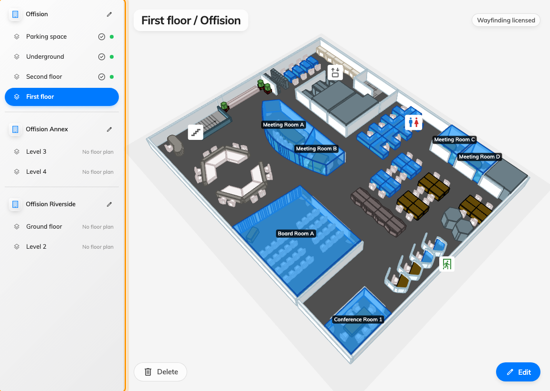Select Level 4 floor entry
This screenshot has height=391, width=550.
[x=62, y=172]
